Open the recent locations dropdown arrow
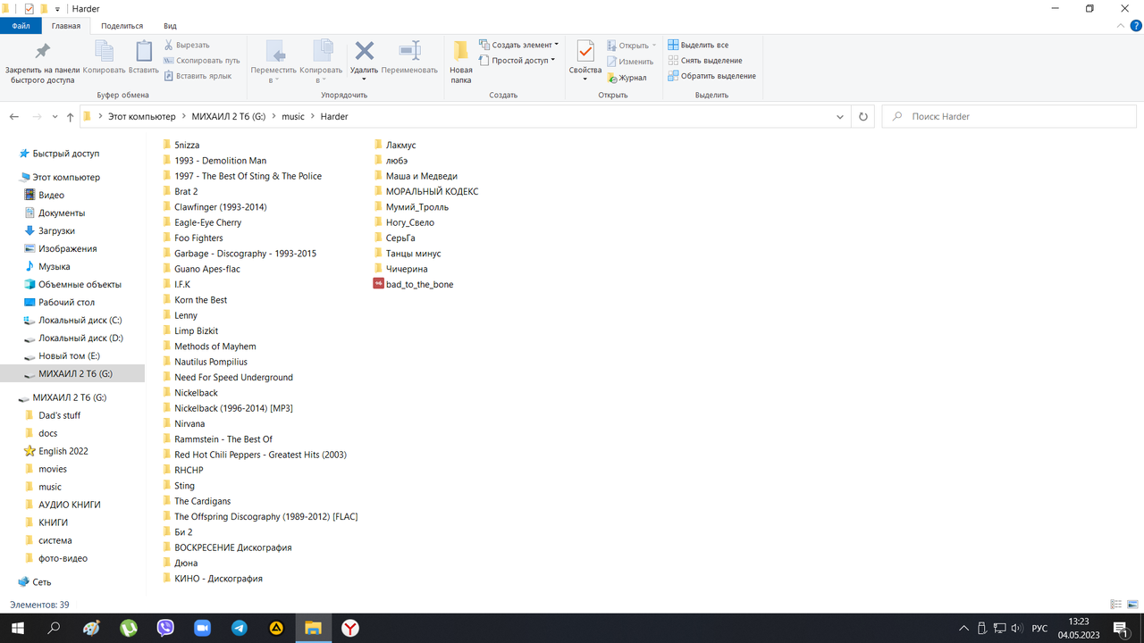The width and height of the screenshot is (1144, 643). click(x=55, y=117)
